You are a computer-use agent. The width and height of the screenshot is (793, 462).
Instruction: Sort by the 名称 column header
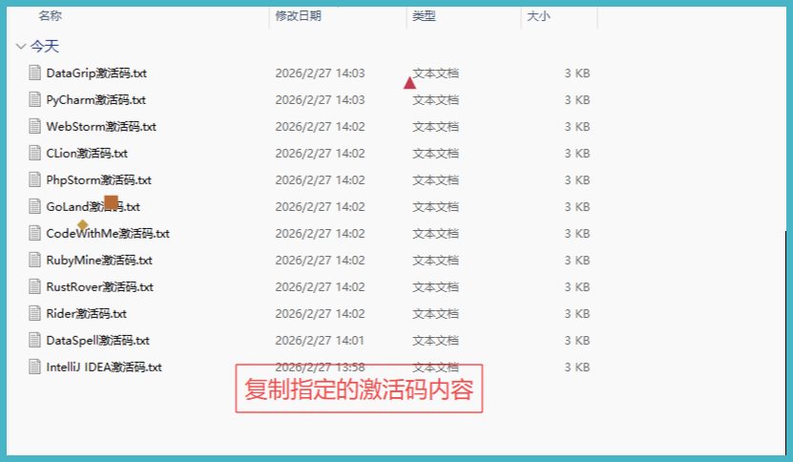[50, 16]
